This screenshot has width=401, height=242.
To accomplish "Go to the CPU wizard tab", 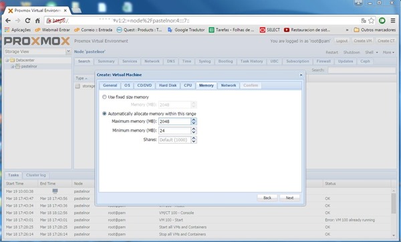I will click(188, 86).
